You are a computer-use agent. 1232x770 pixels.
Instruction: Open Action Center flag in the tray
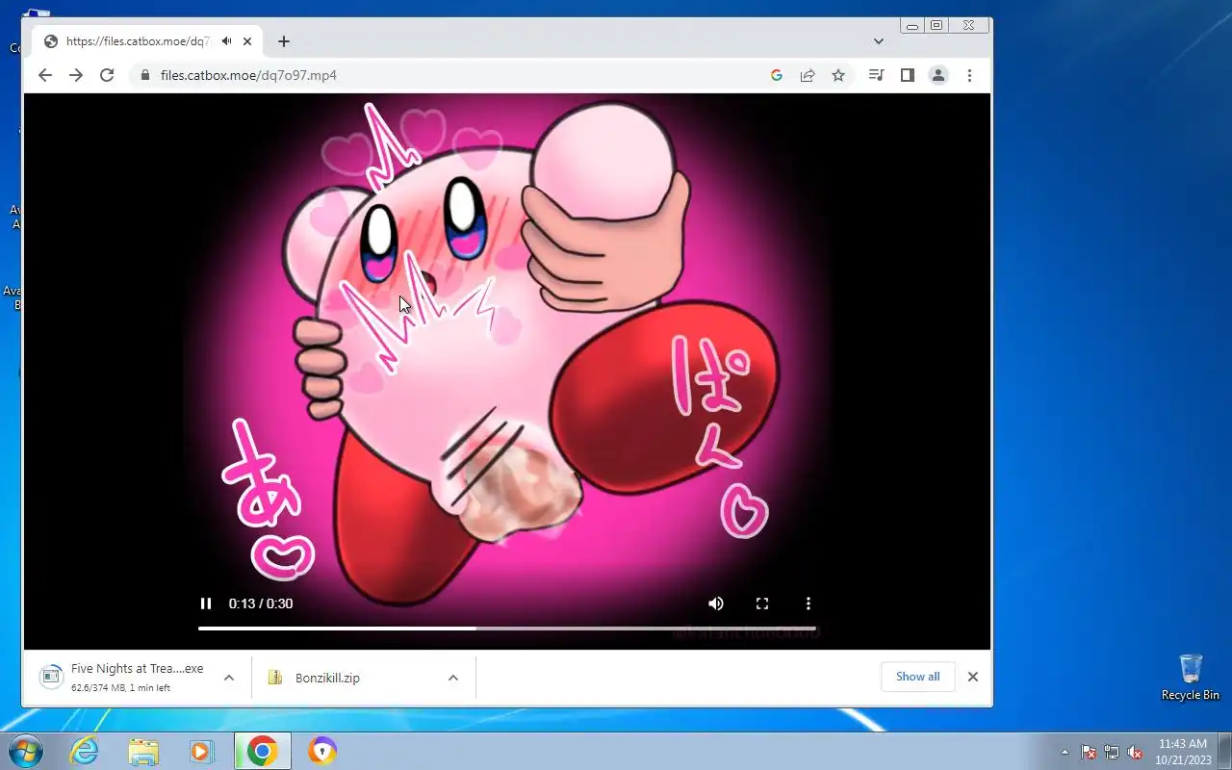coord(1089,752)
